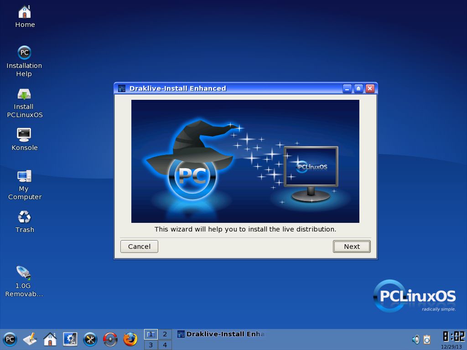This screenshot has width=467, height=350.
Task: Launch the Install PCLinuxOS desktop icon
Action: point(25,103)
